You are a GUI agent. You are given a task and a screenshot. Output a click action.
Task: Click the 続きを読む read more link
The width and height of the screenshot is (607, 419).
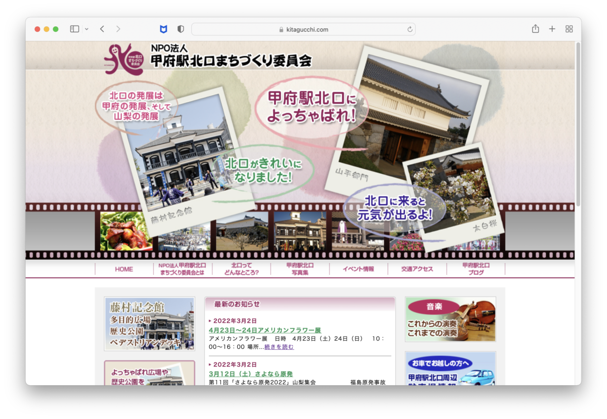click(279, 347)
